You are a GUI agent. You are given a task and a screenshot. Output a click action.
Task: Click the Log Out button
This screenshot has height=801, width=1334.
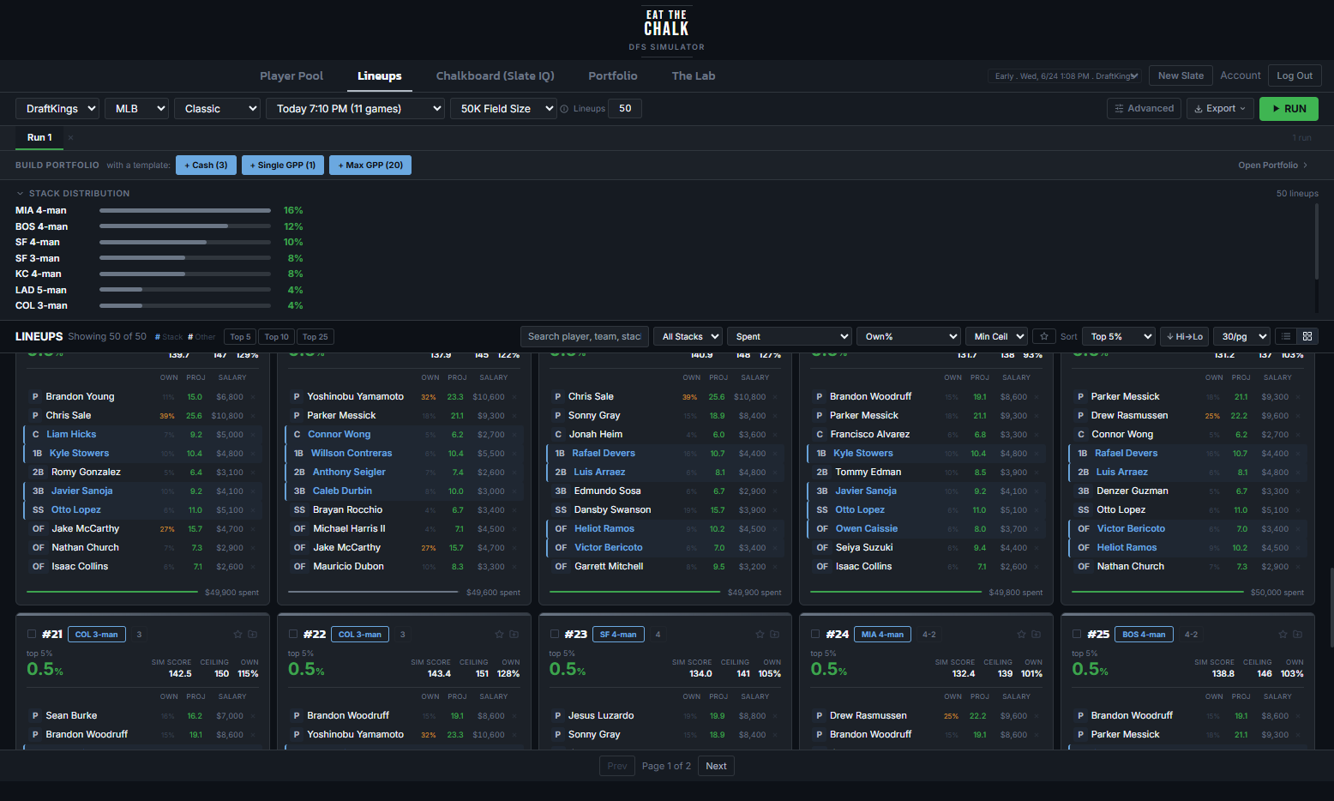pos(1295,75)
